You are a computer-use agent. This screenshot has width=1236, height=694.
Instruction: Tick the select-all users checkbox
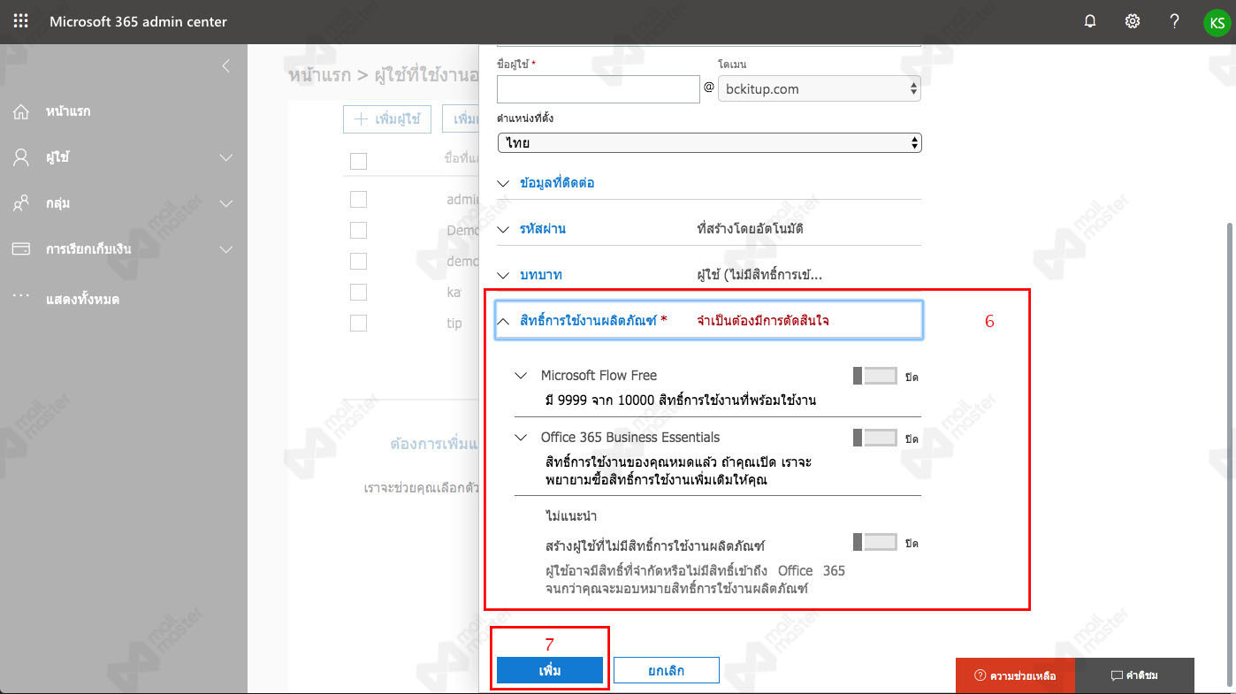click(358, 161)
